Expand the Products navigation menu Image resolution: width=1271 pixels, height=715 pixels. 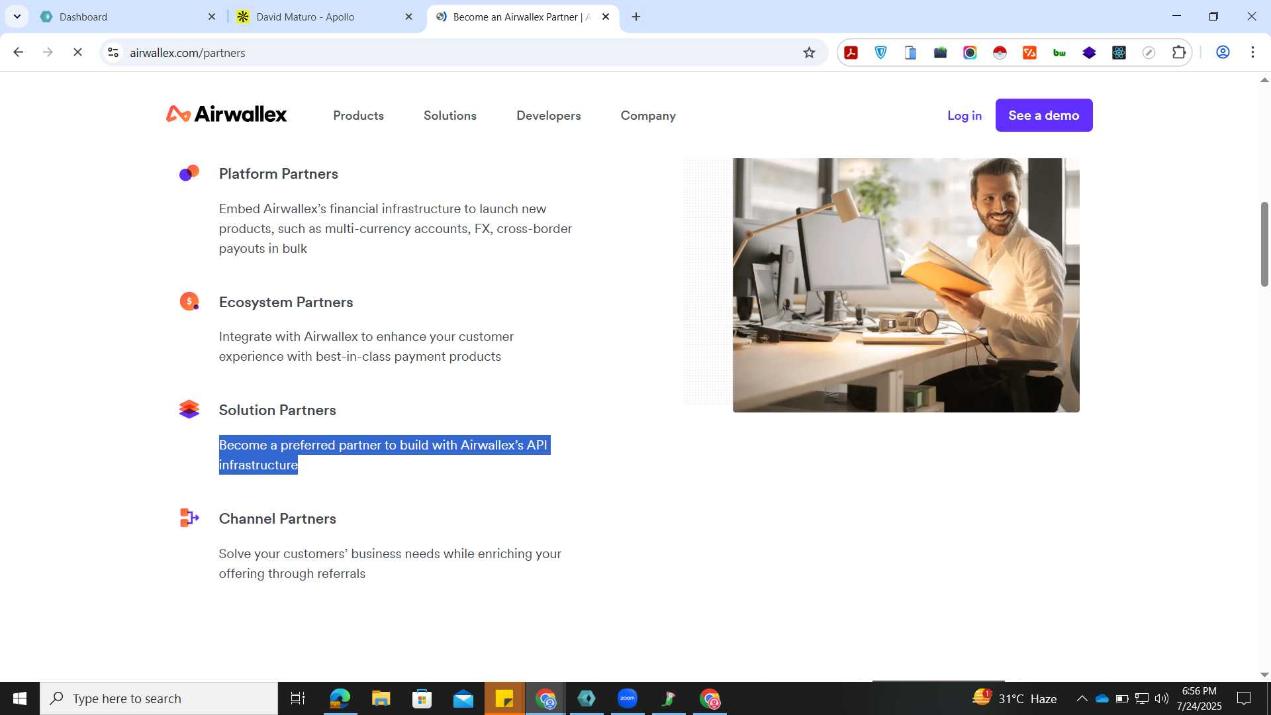pyautogui.click(x=358, y=115)
